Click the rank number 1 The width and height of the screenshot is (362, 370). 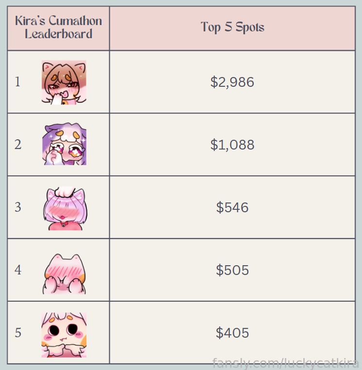(17, 82)
